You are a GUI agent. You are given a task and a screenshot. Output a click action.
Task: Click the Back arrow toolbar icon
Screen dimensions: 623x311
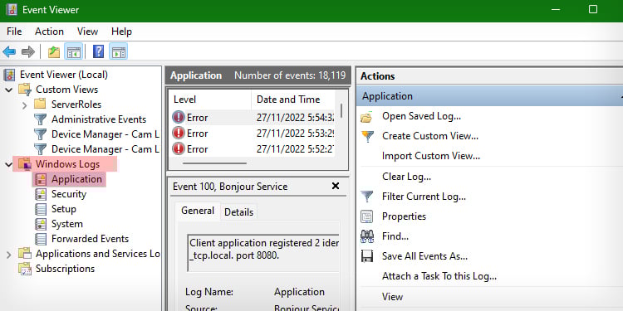pos(9,52)
